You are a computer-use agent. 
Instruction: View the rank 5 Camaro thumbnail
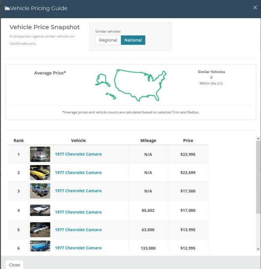point(40,230)
